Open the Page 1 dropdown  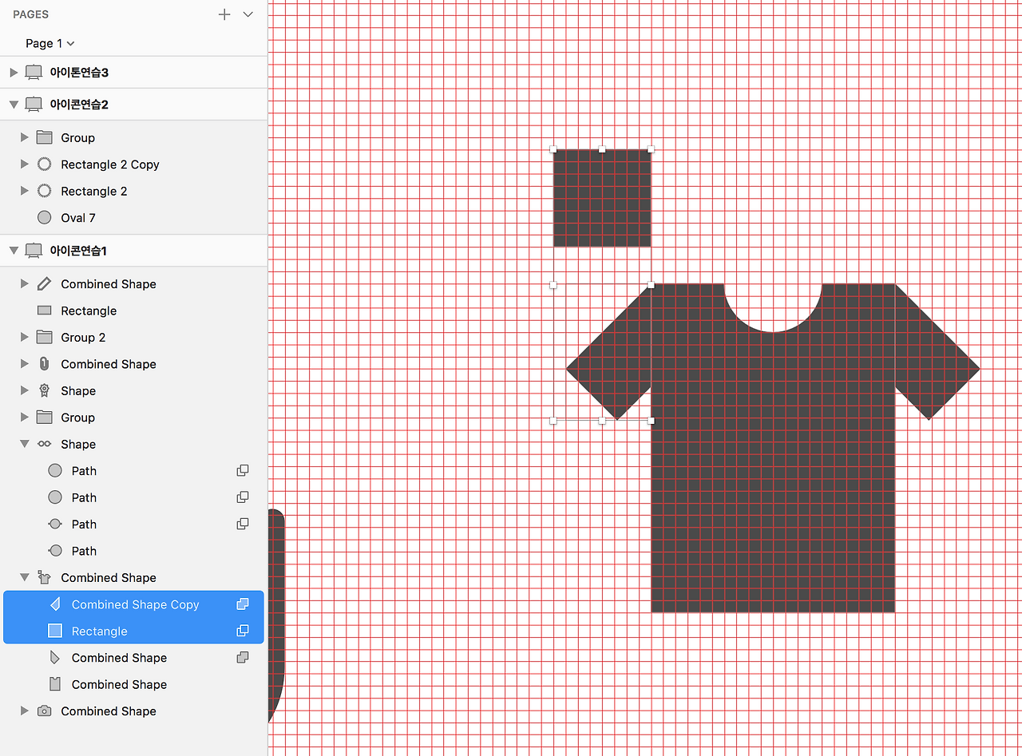[x=50, y=43]
